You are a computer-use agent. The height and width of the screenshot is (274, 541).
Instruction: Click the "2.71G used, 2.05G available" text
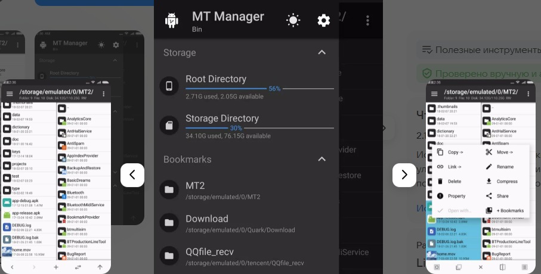pyautogui.click(x=225, y=96)
